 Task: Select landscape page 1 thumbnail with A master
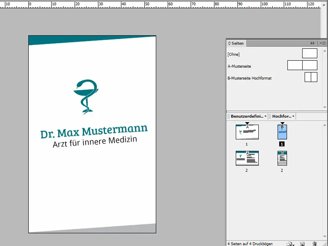(x=247, y=132)
